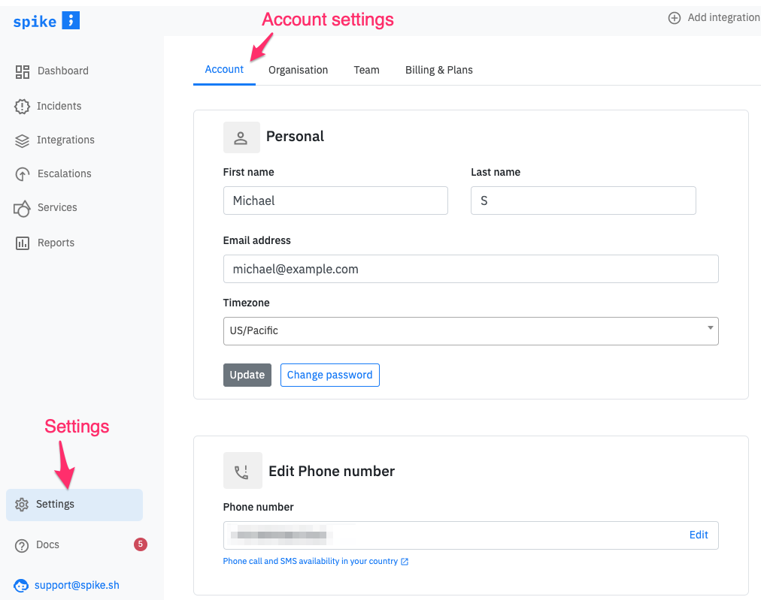This screenshot has width=761, height=600.
Task: Click the Settings gear icon
Action: coord(23,505)
